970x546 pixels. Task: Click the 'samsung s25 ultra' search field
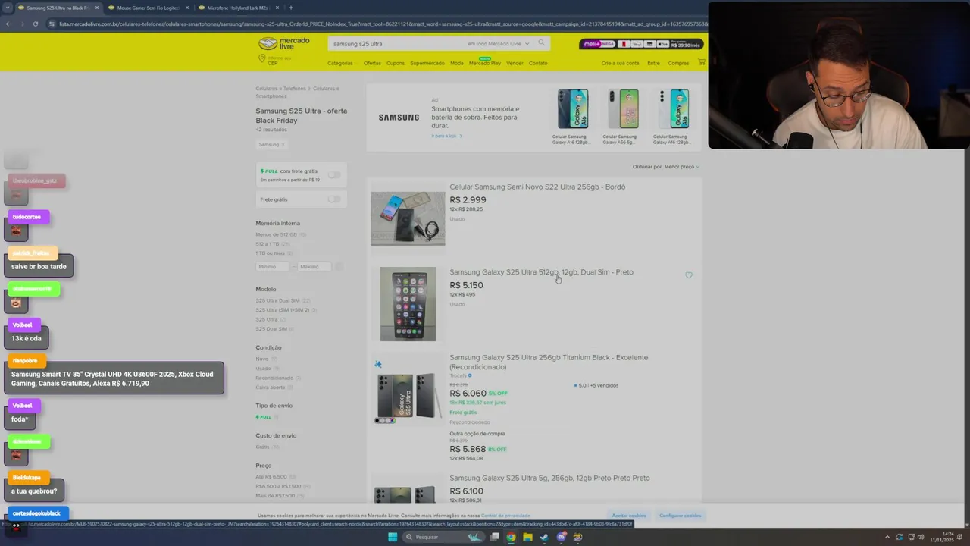pos(397,44)
